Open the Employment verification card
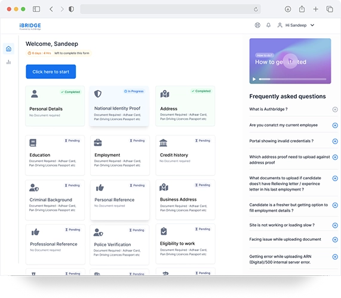This screenshot has height=298, width=341. pos(120,155)
